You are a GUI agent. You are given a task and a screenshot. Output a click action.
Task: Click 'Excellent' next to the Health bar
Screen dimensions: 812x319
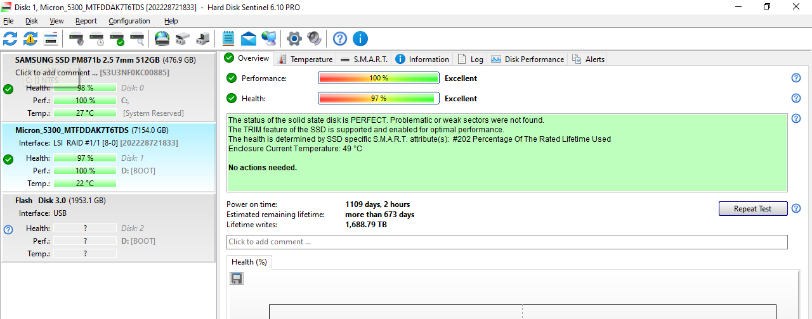click(461, 99)
